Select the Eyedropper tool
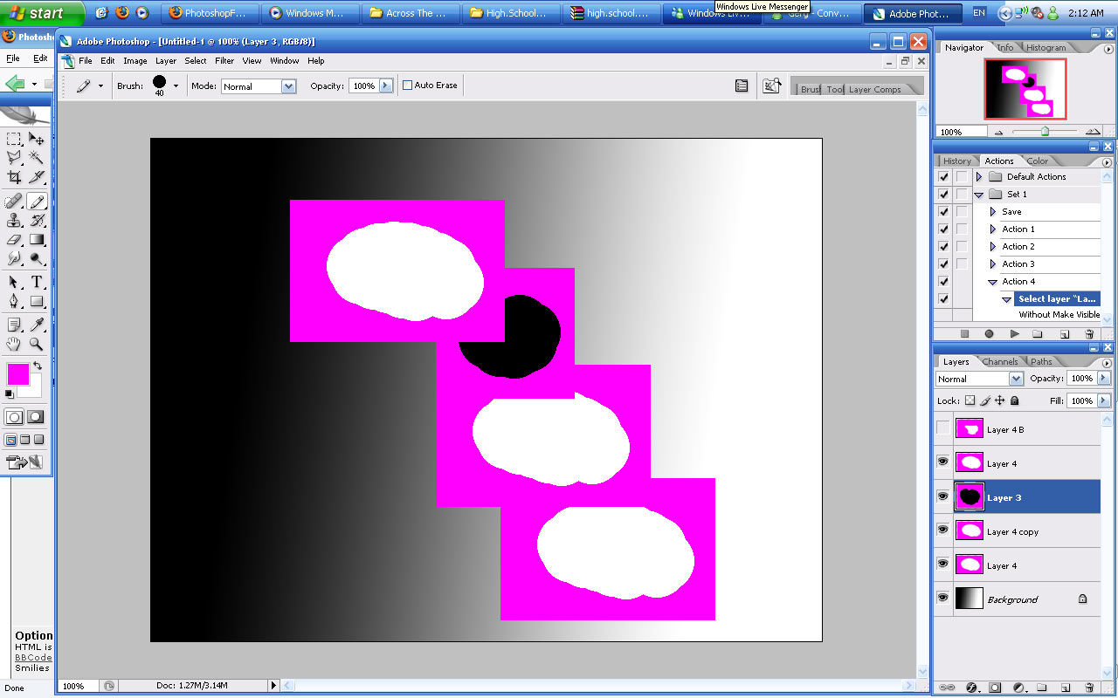The width and height of the screenshot is (1118, 698). 37,325
